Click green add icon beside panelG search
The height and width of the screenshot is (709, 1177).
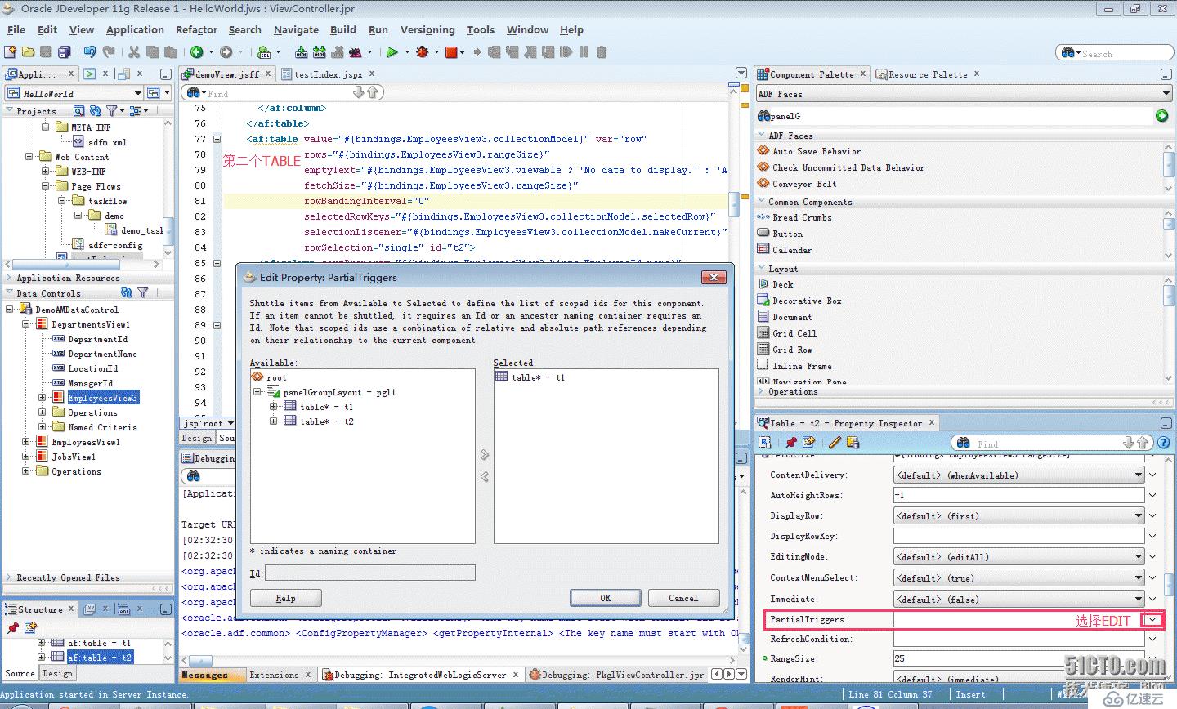(x=1161, y=116)
